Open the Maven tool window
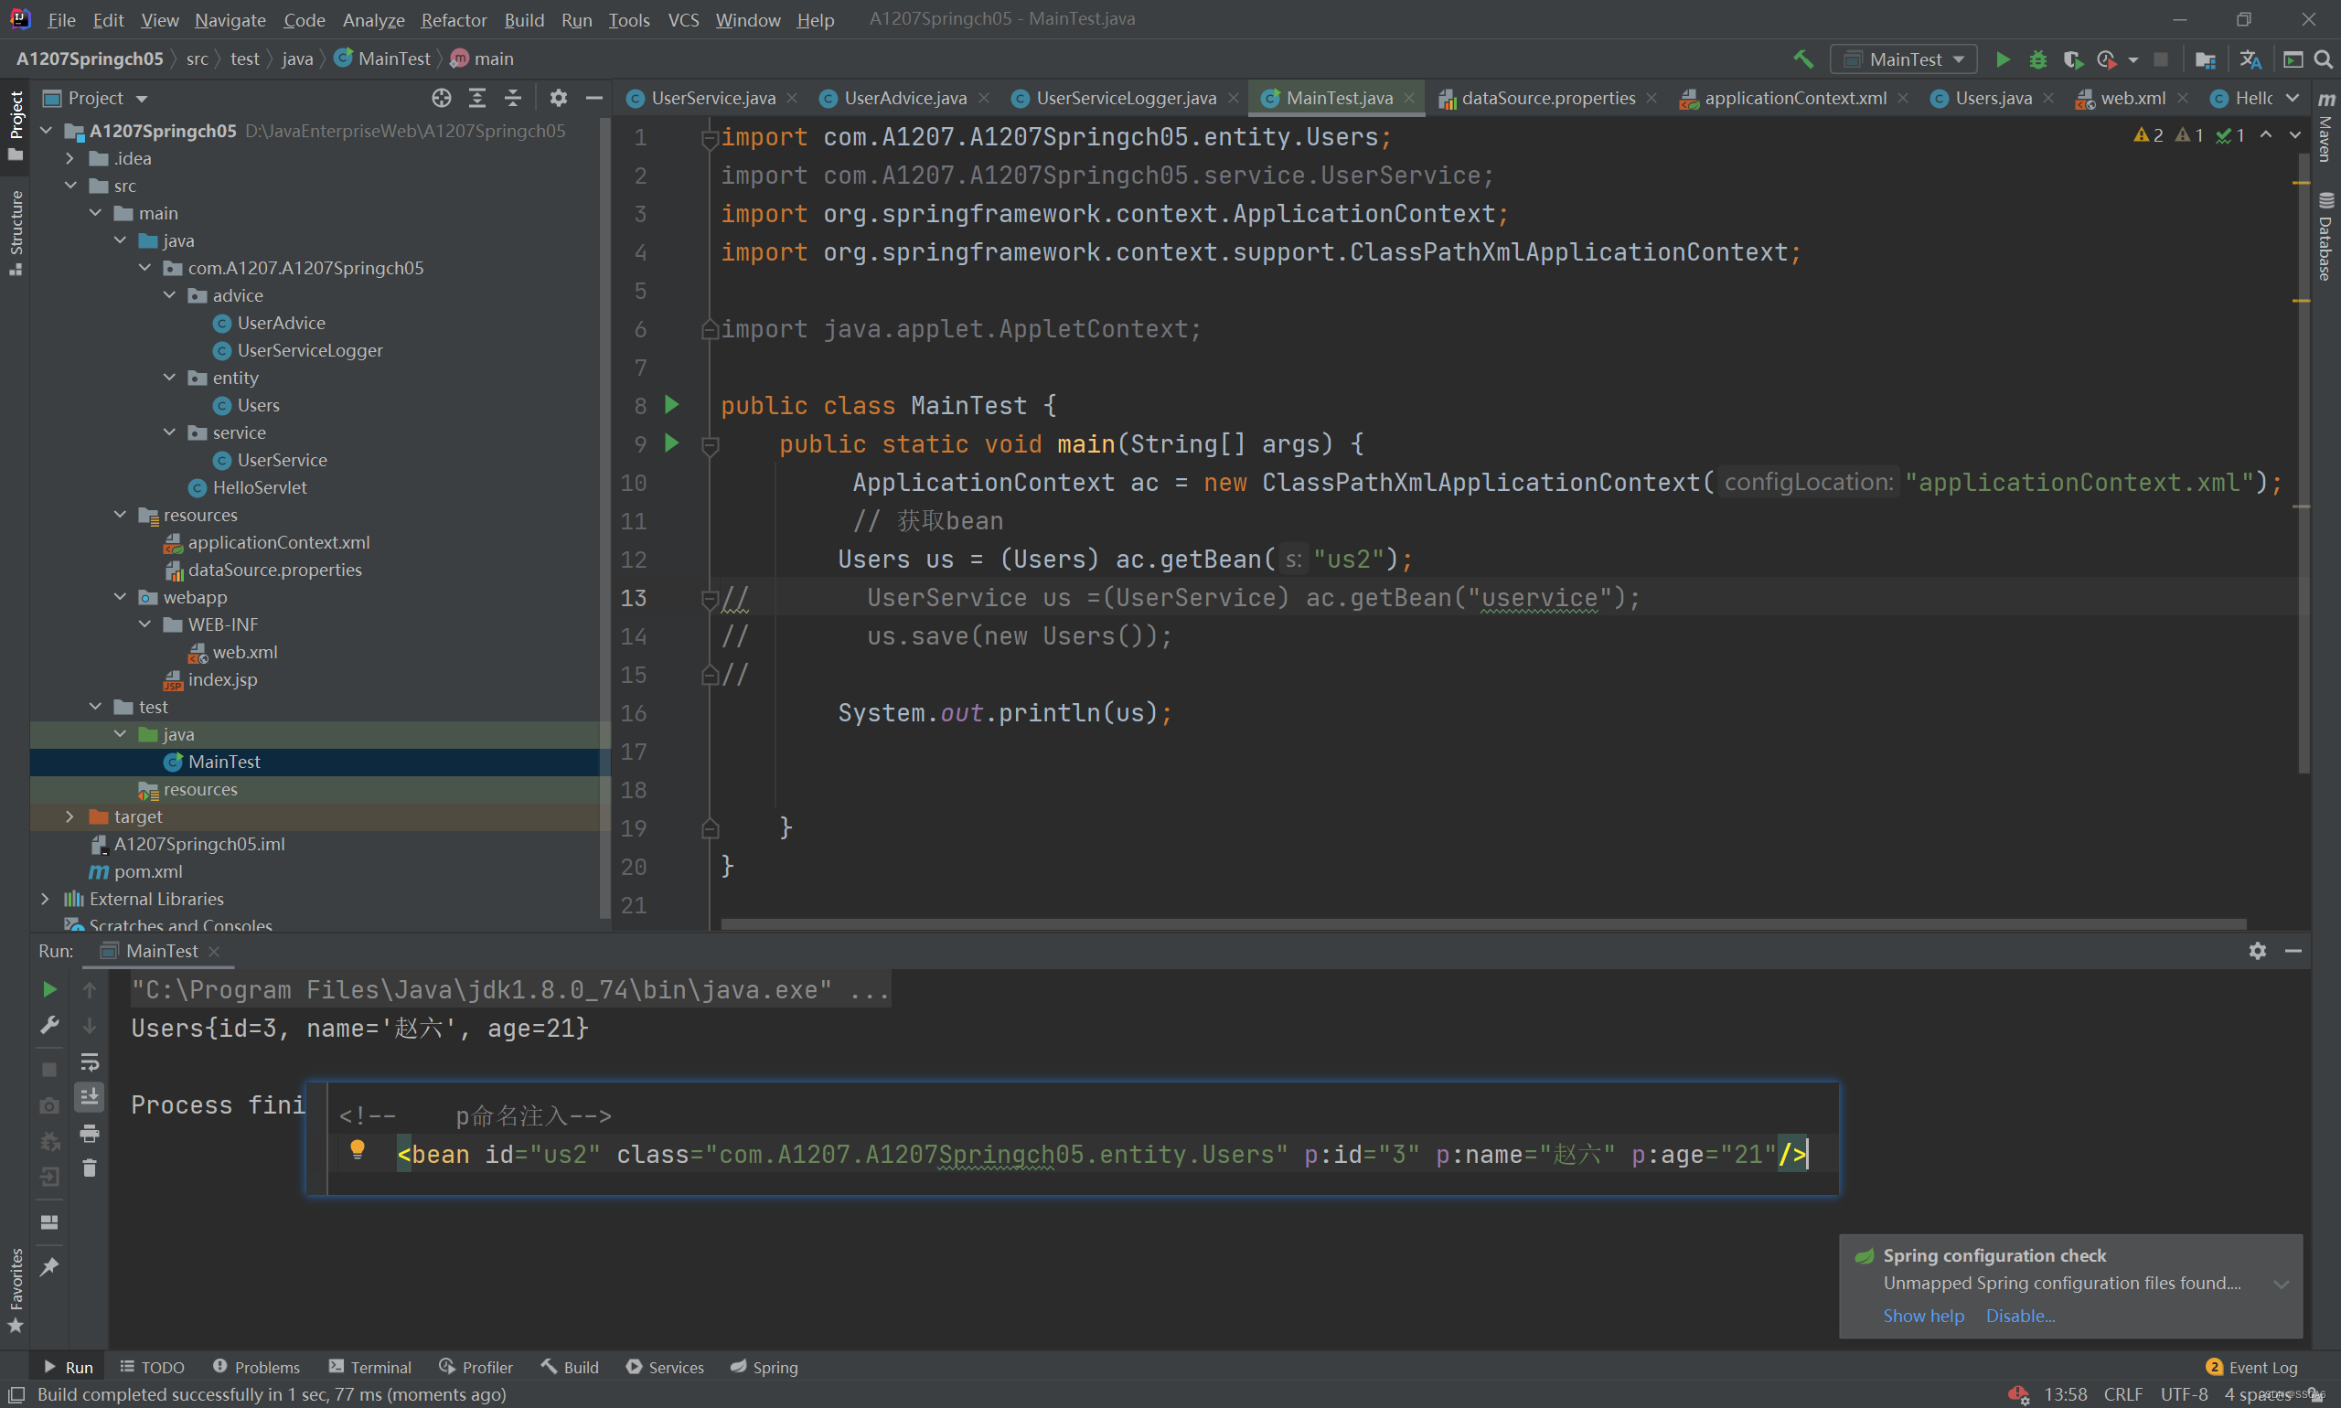Image resolution: width=2341 pixels, height=1408 pixels. (x=2325, y=128)
